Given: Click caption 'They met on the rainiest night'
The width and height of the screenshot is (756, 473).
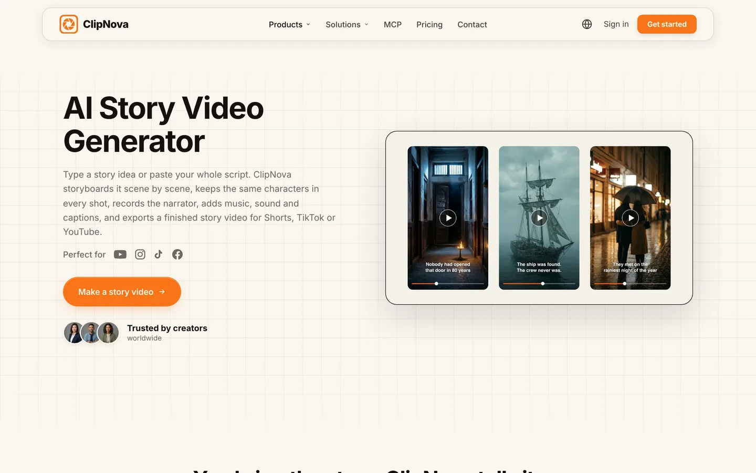Looking at the screenshot, I should (631, 267).
